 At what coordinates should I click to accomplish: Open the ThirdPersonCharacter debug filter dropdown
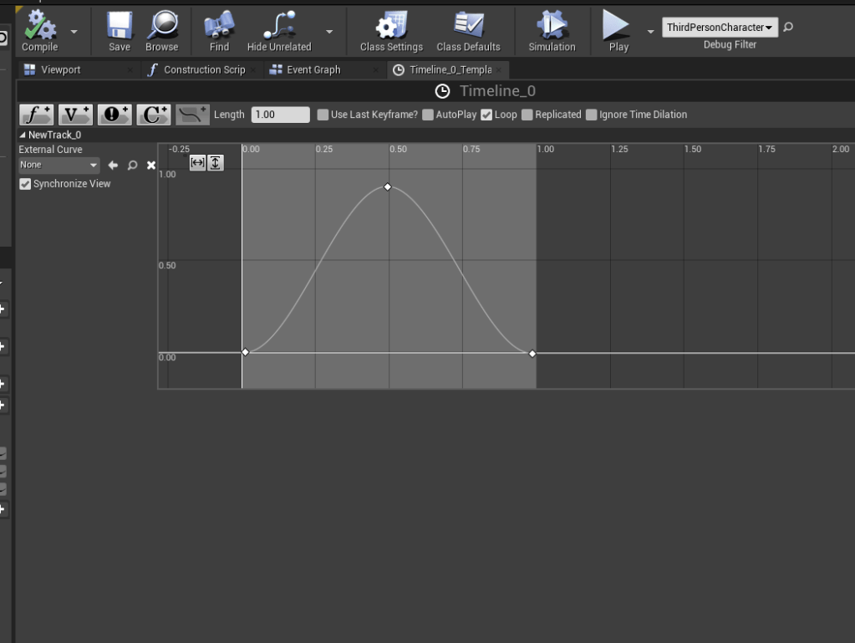tap(720, 28)
